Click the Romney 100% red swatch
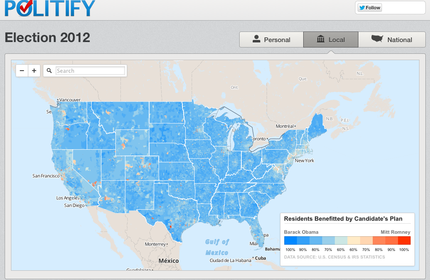The width and height of the screenshot is (430, 280). [x=404, y=240]
